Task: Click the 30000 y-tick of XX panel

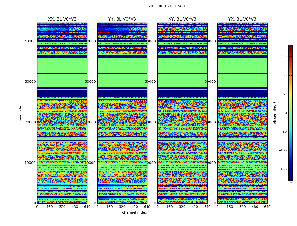Action: click(x=30, y=82)
